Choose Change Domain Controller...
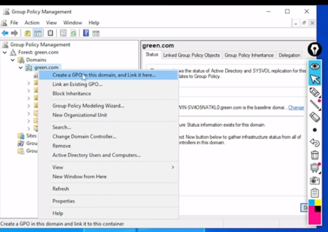 (109, 137)
